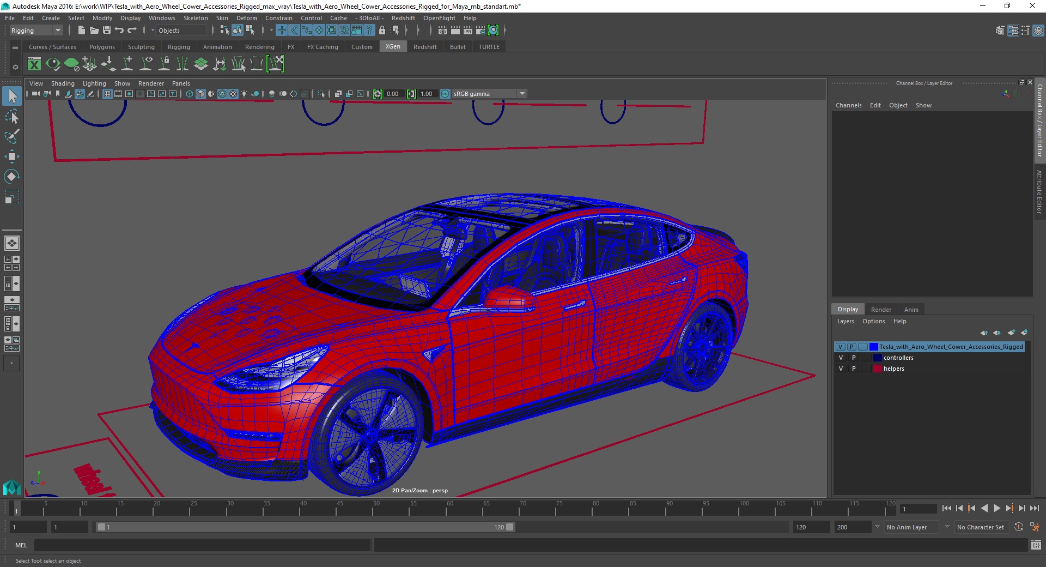Click the MEL command input field
The height and width of the screenshot is (567, 1046).
click(202, 545)
